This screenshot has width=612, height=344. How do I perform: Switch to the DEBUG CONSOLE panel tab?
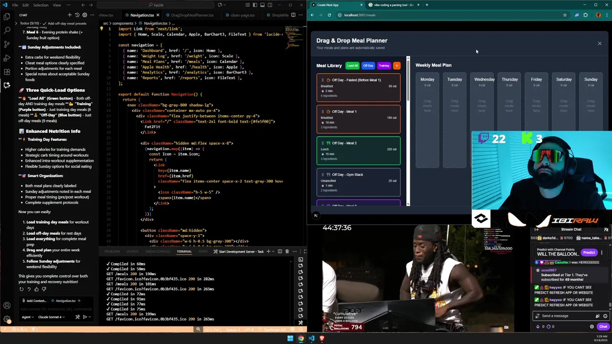tap(157, 251)
